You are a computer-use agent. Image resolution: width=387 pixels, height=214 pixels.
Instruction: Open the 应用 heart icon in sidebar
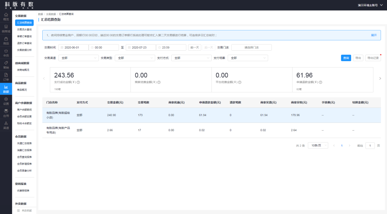(x=6, y=113)
